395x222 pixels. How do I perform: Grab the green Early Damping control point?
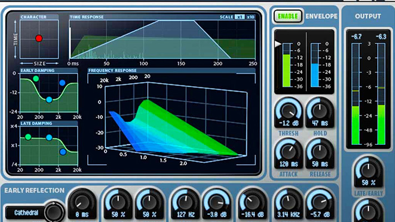[36, 79]
